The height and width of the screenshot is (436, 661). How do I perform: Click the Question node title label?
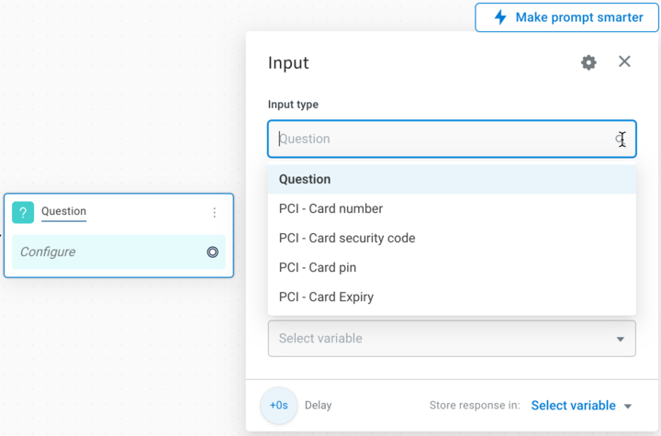point(63,211)
